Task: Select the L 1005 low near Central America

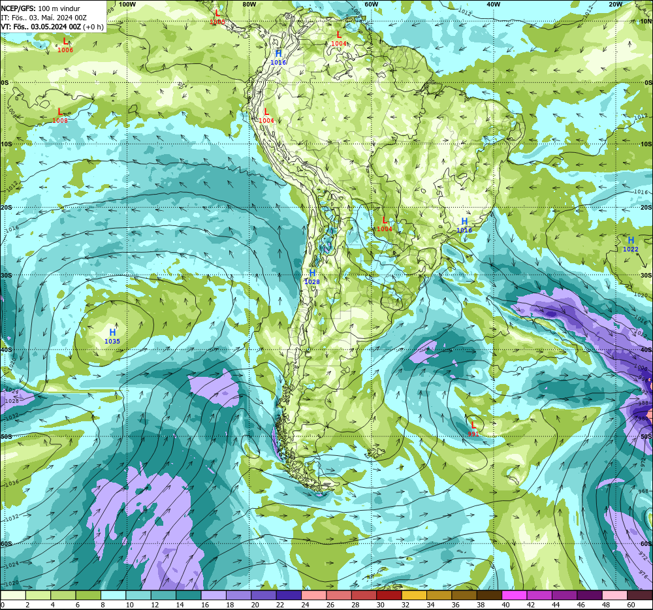Action: coord(217,18)
